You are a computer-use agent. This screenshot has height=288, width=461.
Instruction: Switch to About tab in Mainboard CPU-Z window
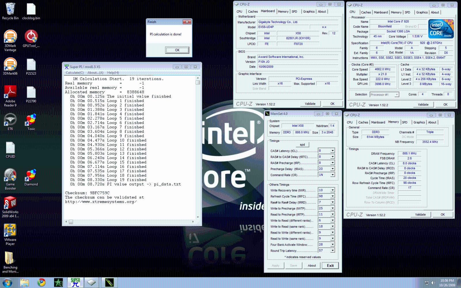(322, 12)
